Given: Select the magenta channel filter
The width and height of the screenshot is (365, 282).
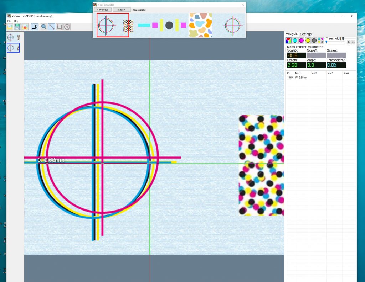Looking at the screenshot, I should coord(301,41).
